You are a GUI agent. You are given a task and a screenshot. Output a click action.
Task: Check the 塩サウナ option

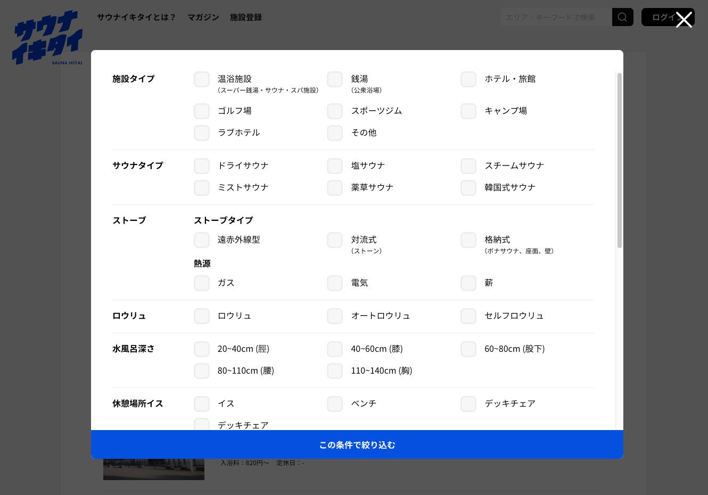coord(335,166)
